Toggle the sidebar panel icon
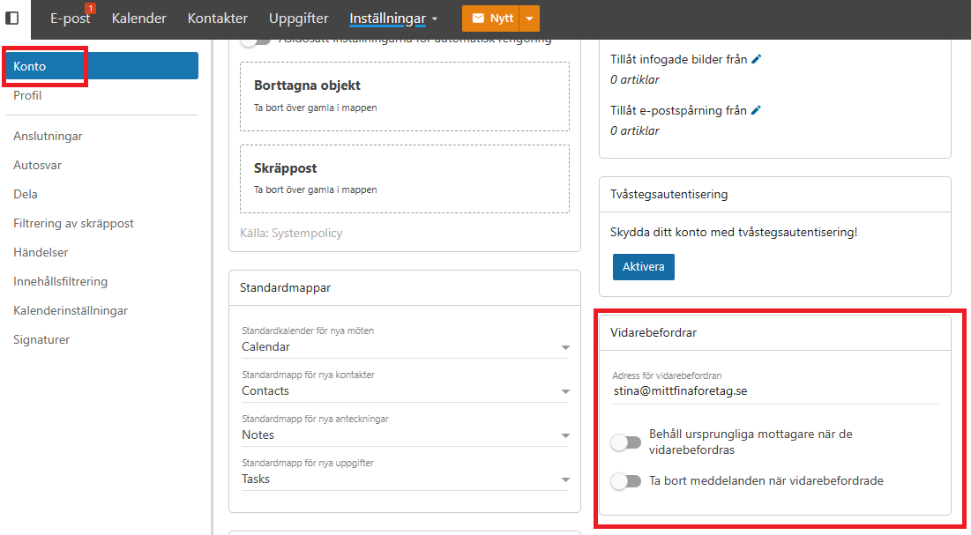Image resolution: width=971 pixels, height=535 pixels. point(11,18)
